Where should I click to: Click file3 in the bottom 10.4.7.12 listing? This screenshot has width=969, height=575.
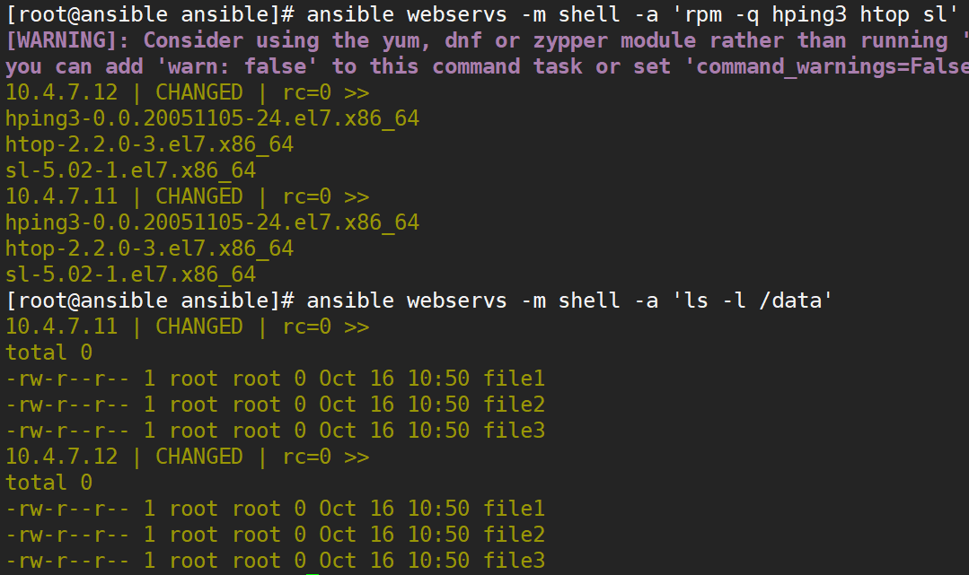[514, 560]
